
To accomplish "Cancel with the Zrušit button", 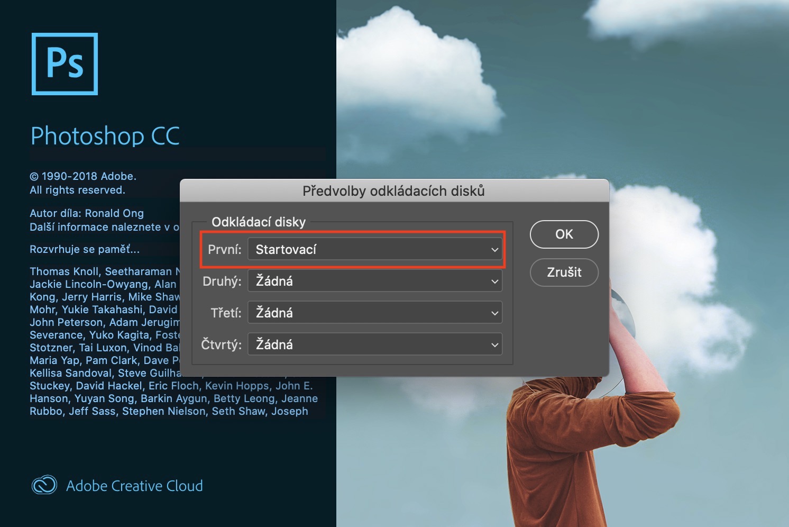I will pos(564,272).
